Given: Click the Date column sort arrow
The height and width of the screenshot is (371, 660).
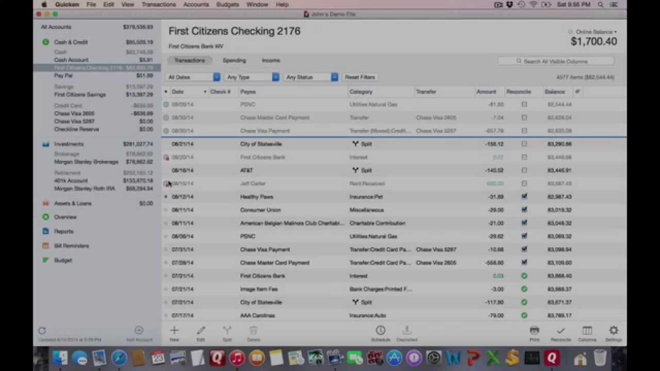Looking at the screenshot, I should (205, 92).
